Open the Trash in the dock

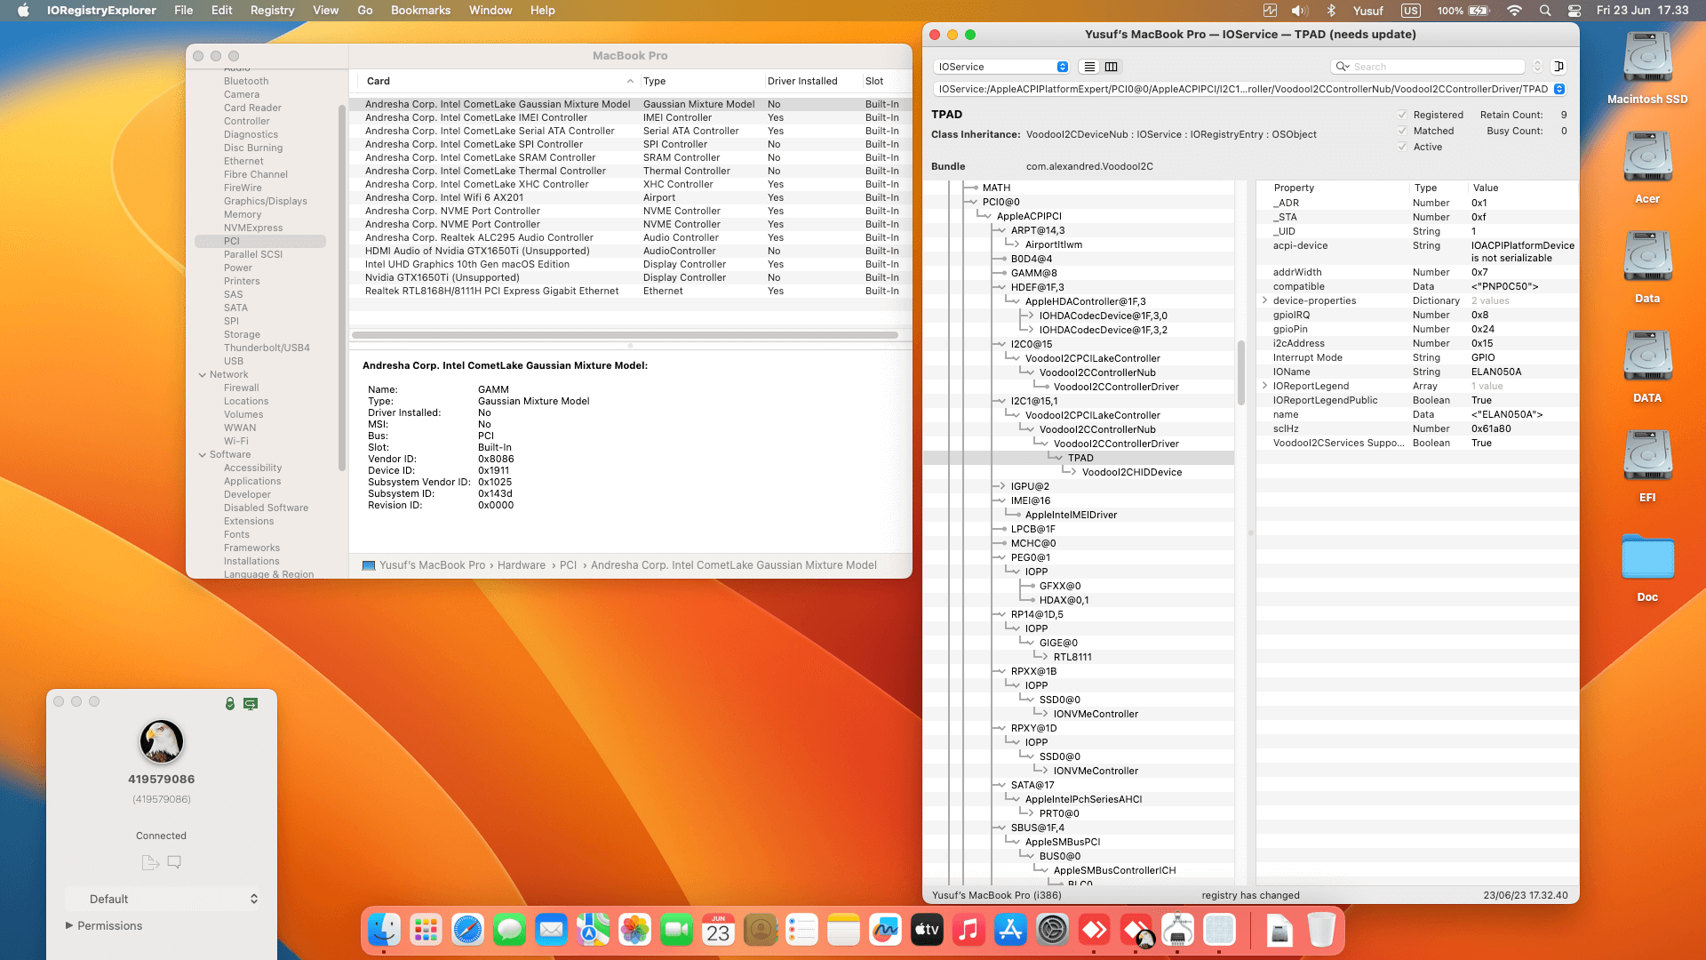pos(1321,931)
